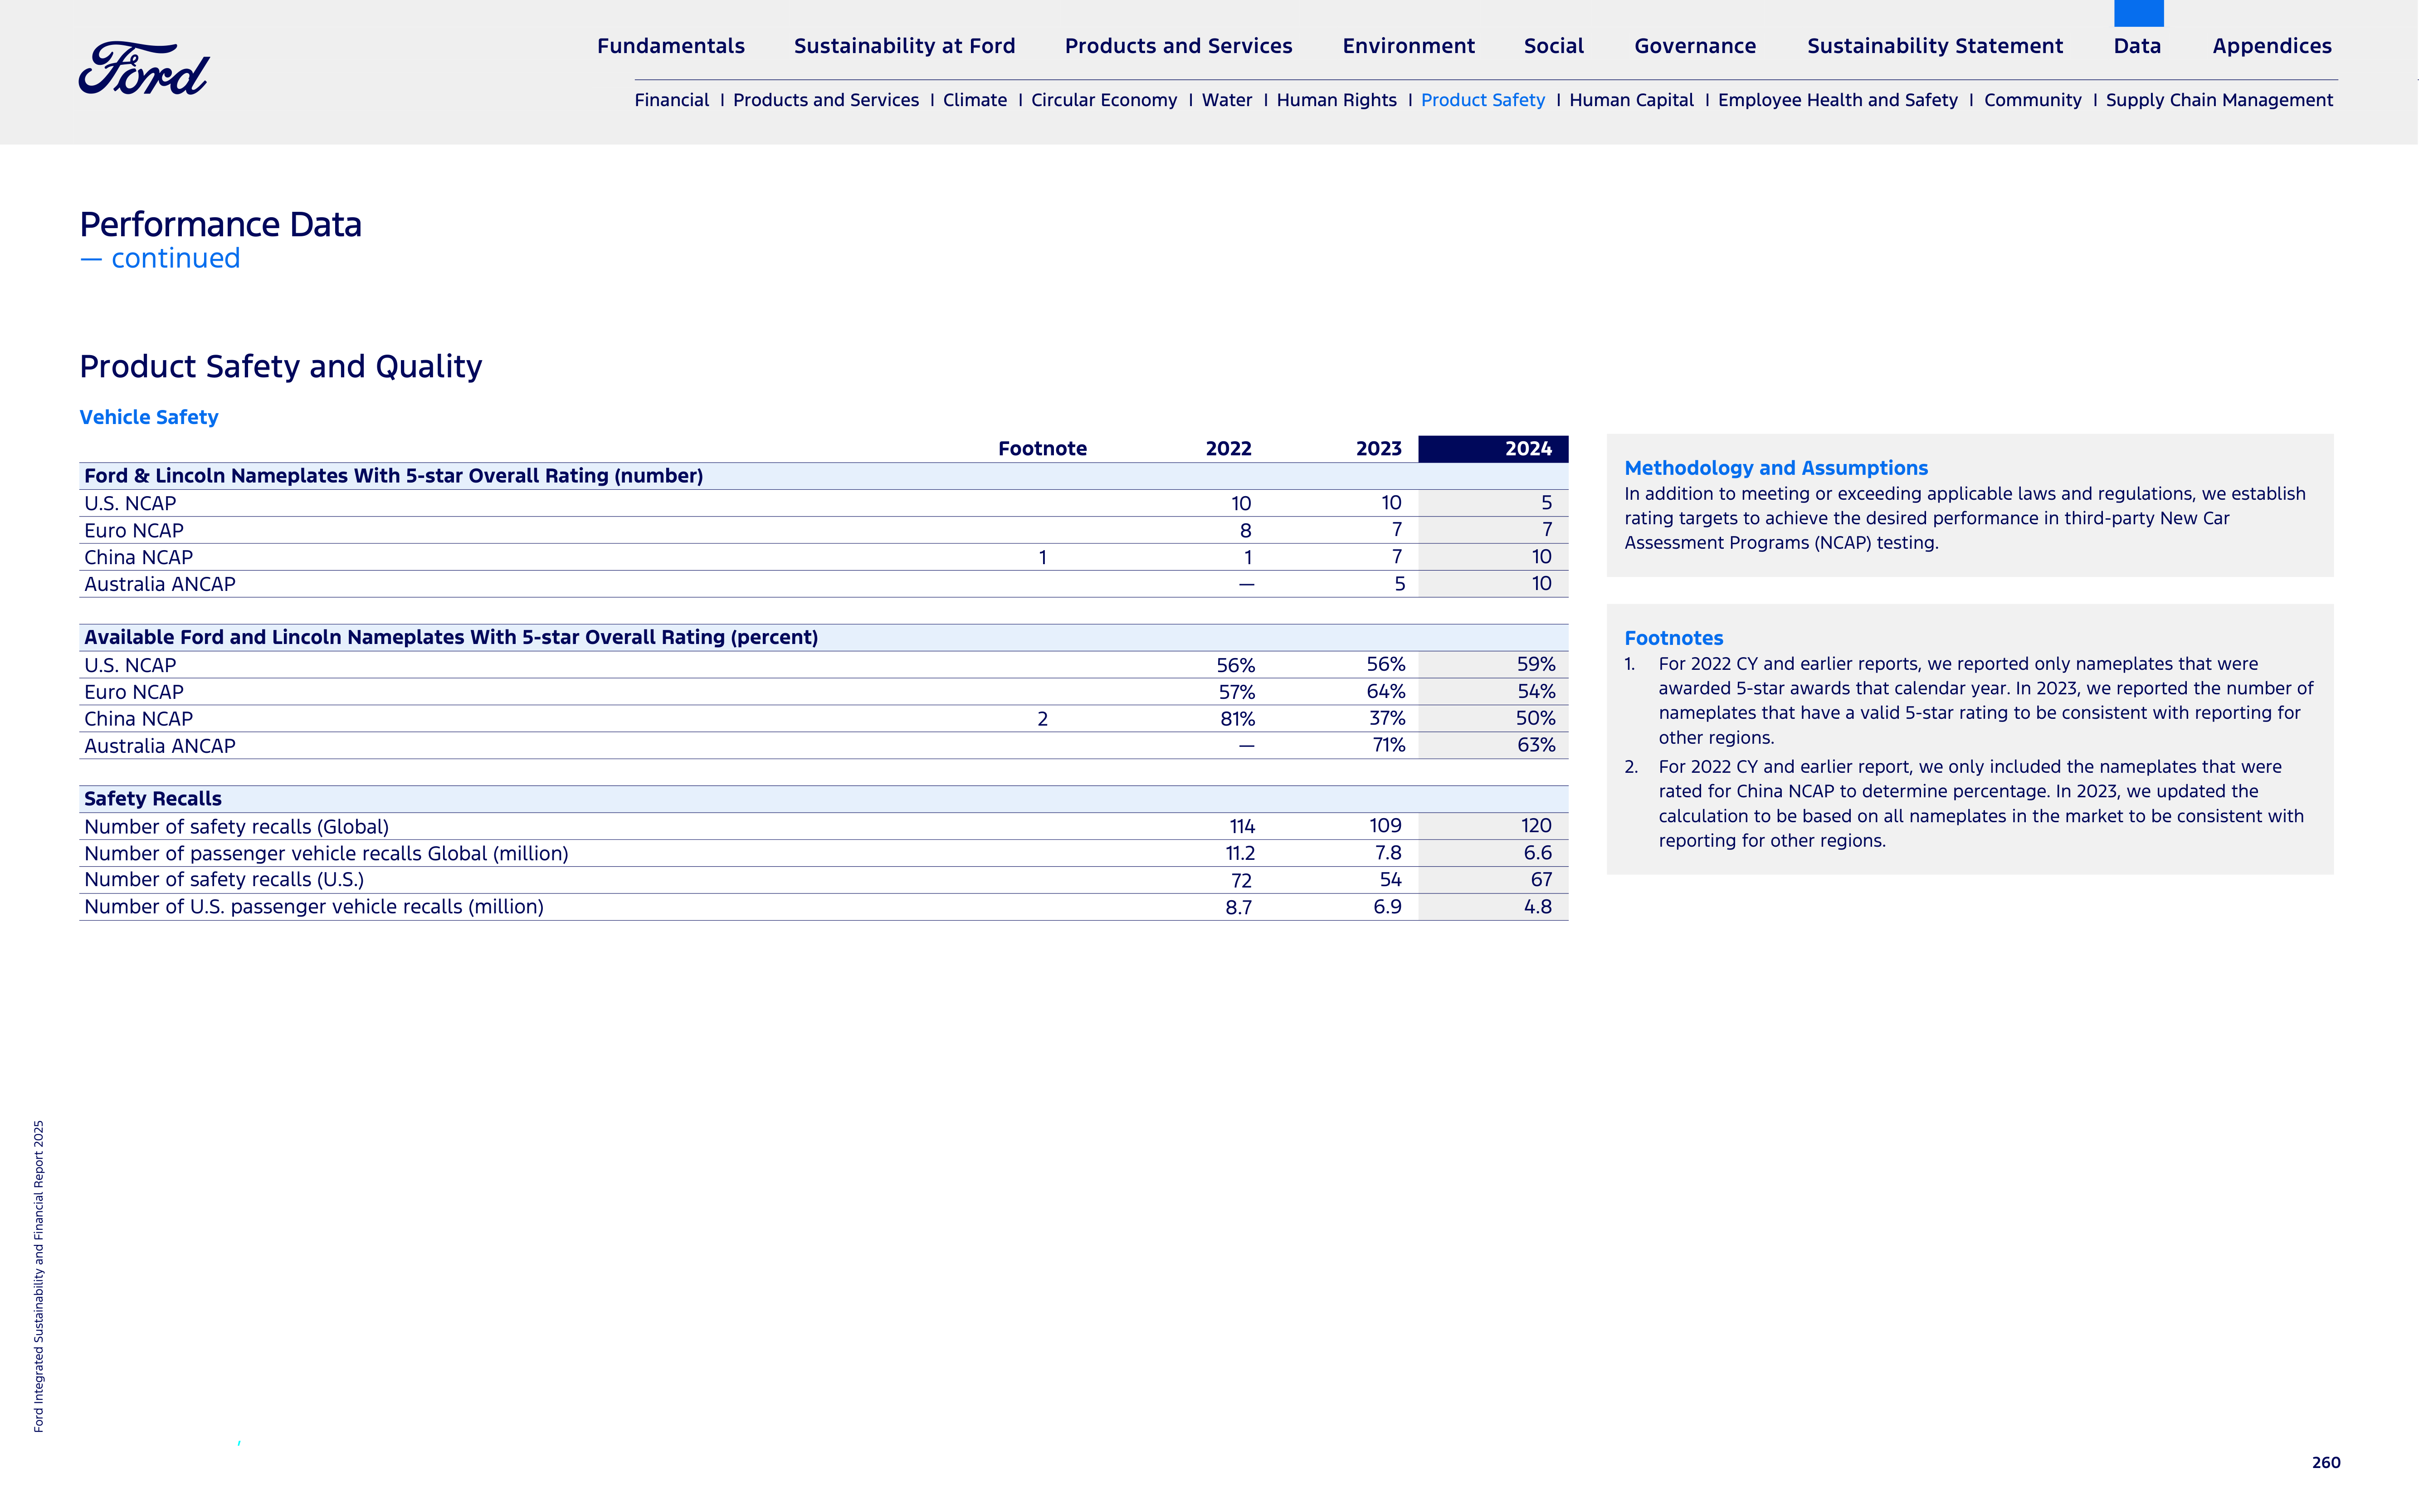Image resolution: width=2419 pixels, height=1512 pixels.
Task: Click 'Number of passenger vehicle recalls Global (million)'
Action: coord(326,854)
